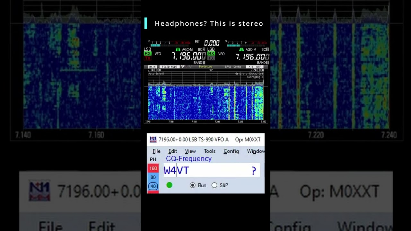Image resolution: width=411 pixels, height=231 pixels.
Task: Select the Run radio button
Action: click(192, 185)
